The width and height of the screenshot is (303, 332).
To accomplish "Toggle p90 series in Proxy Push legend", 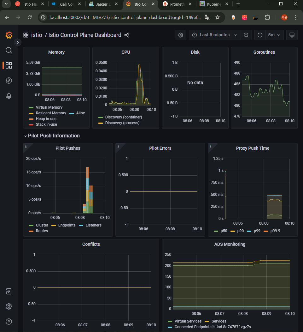I will [x=241, y=231].
